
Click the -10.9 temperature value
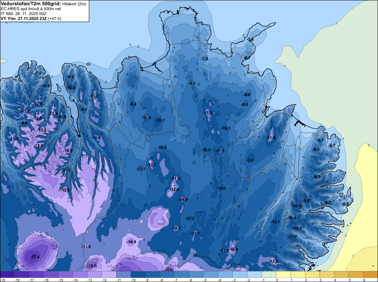click(62, 117)
